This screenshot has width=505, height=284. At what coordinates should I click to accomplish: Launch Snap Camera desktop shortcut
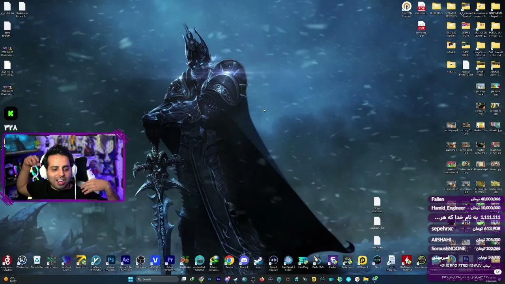pos(421,262)
